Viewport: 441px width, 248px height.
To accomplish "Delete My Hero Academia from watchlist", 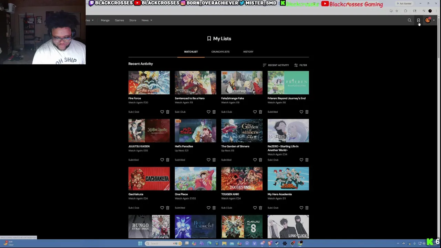I will pyautogui.click(x=307, y=208).
